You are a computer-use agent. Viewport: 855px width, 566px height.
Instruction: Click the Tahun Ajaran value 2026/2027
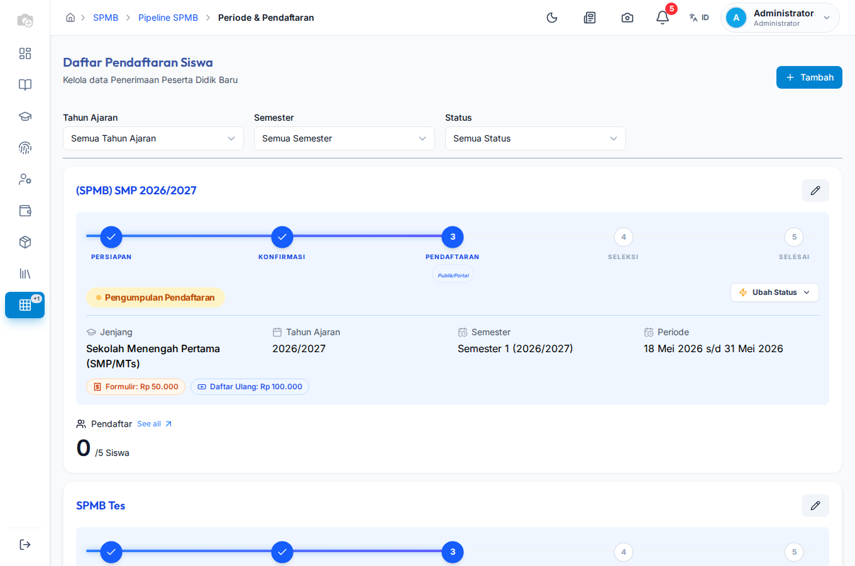pos(299,348)
